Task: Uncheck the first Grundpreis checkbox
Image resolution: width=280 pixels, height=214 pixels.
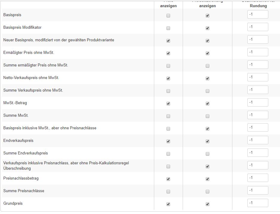Action: 168,204
